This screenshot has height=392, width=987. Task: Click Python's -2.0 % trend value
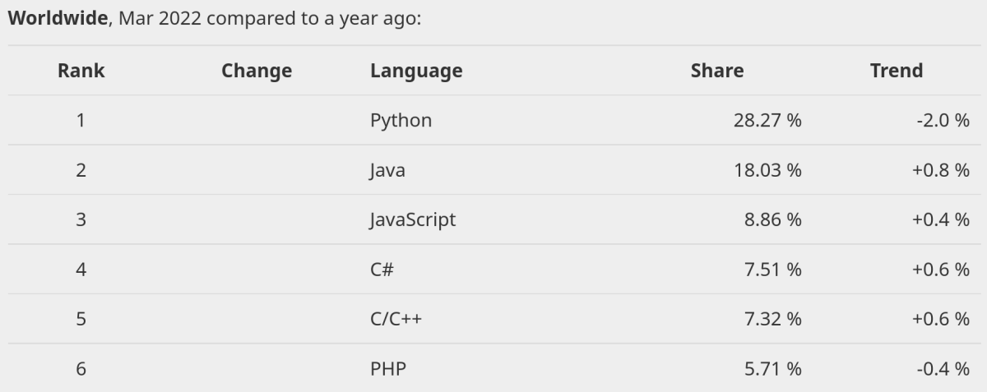943,121
